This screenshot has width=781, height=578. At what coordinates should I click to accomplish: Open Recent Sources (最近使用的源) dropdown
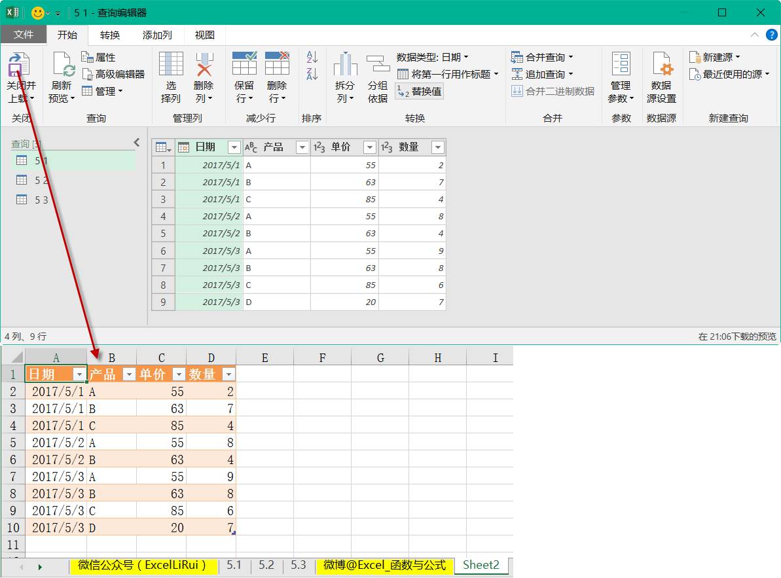730,74
